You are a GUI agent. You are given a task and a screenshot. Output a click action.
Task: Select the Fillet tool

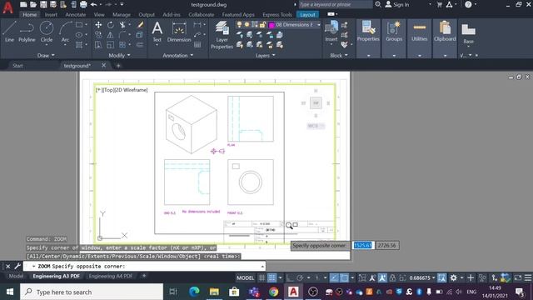coord(122,35)
